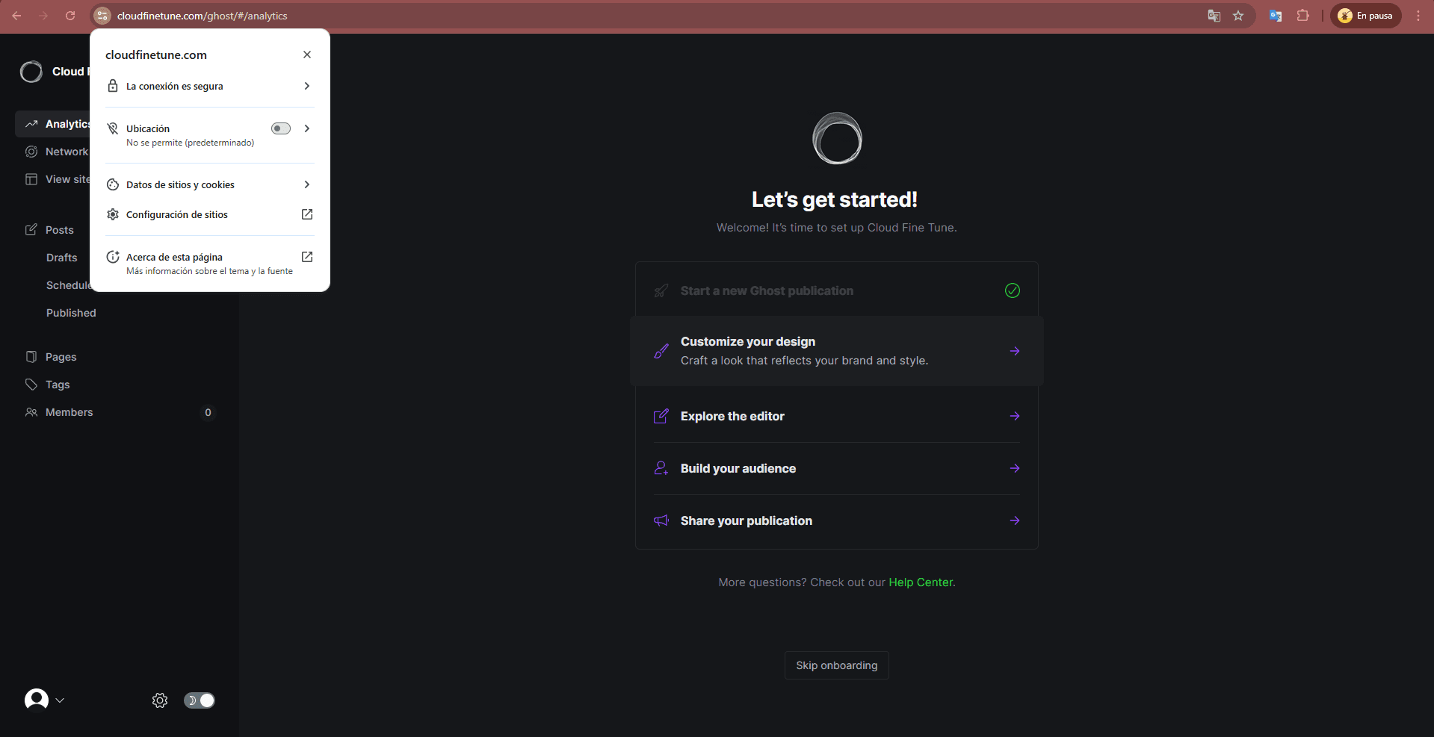Click the megaphone icon for Share your publication
This screenshot has width=1434, height=737.
click(661, 520)
